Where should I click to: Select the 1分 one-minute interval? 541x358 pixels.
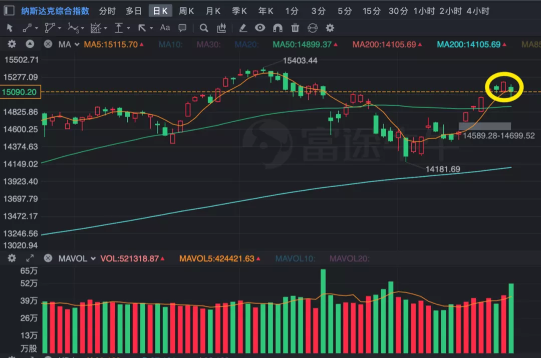click(292, 11)
